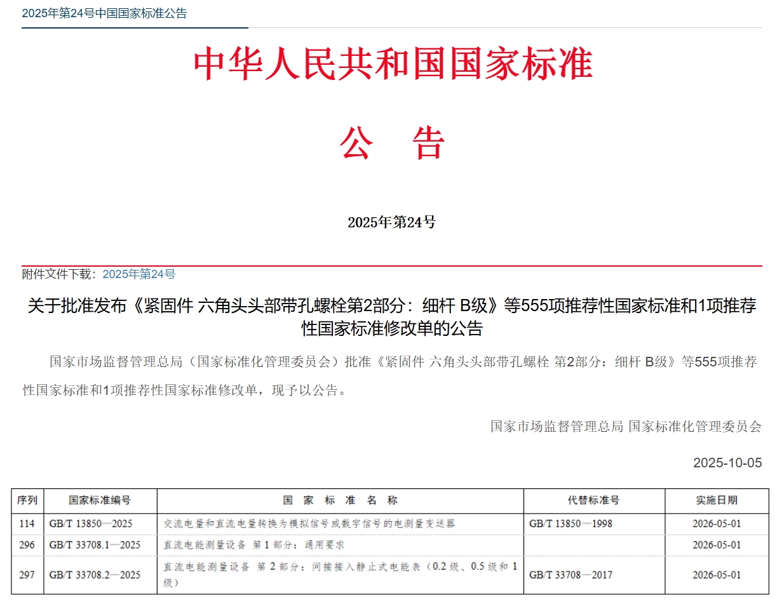
Task: Click replaced standard GB/T 33708—2017
Action: click(571, 575)
